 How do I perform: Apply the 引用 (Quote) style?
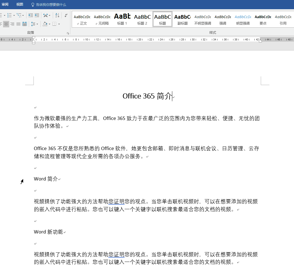(283, 19)
